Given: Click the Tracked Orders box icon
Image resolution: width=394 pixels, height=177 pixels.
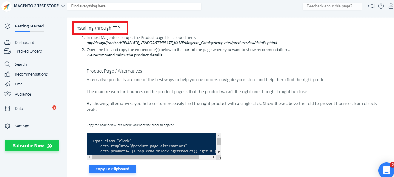Looking at the screenshot, I should point(7,51).
